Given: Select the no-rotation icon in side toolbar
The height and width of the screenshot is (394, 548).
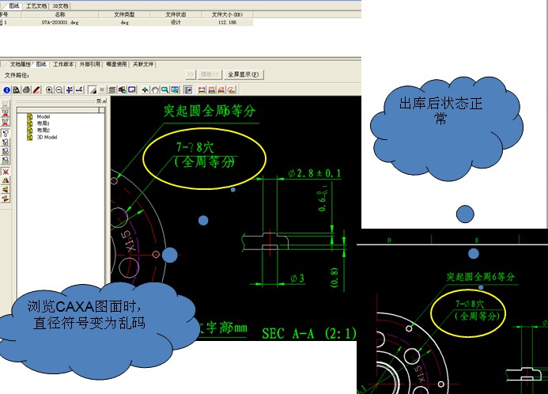Looking at the screenshot, I should pyautogui.click(x=6, y=133).
